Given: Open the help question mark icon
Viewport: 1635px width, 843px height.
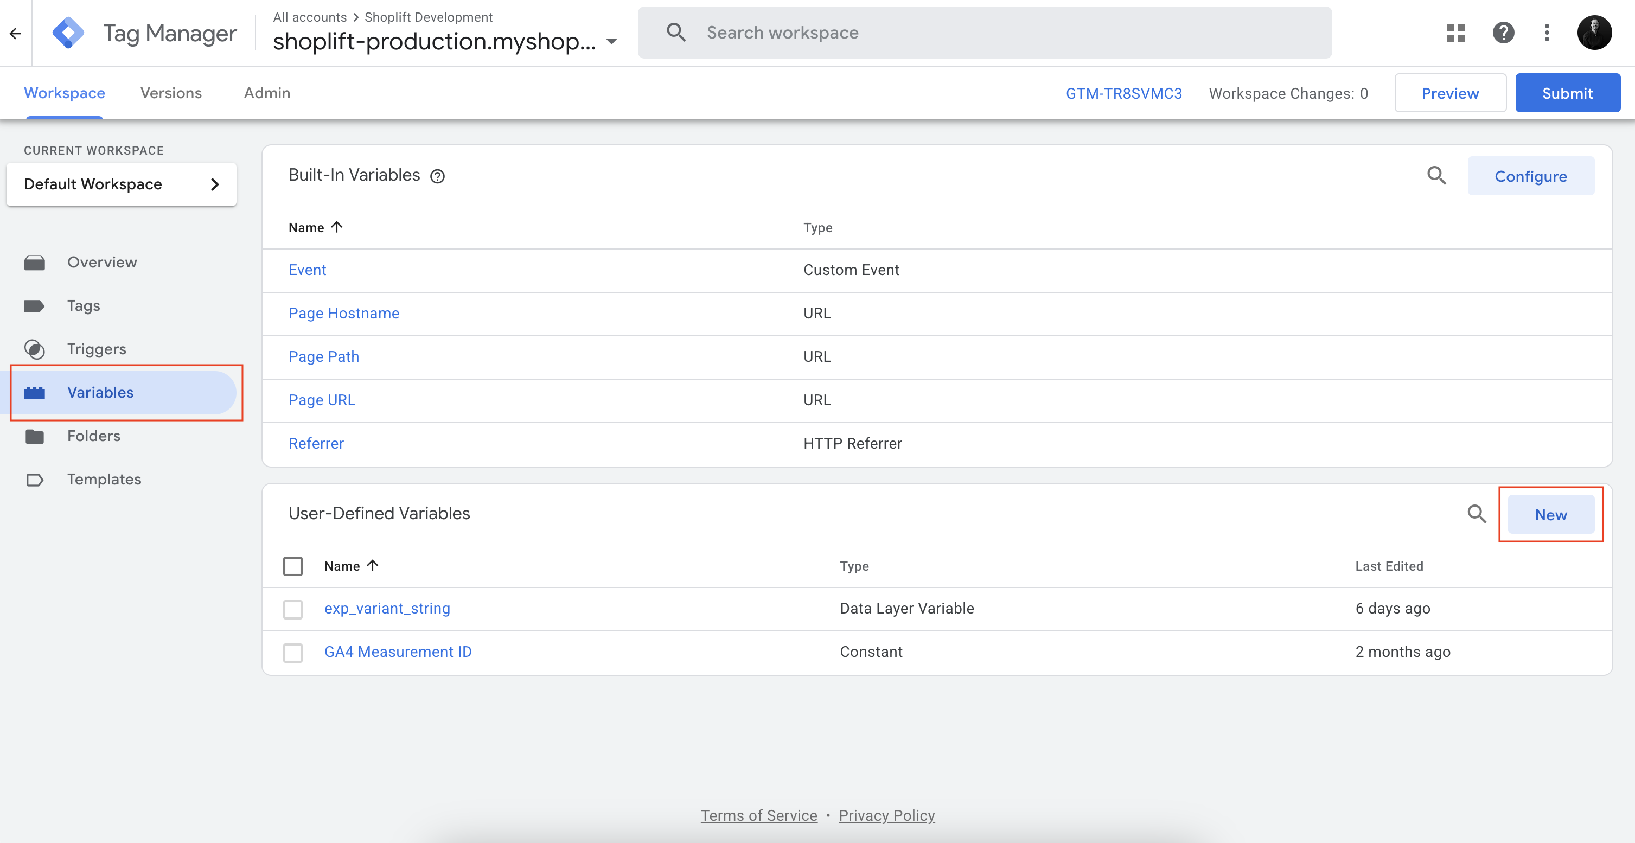Looking at the screenshot, I should (1503, 33).
